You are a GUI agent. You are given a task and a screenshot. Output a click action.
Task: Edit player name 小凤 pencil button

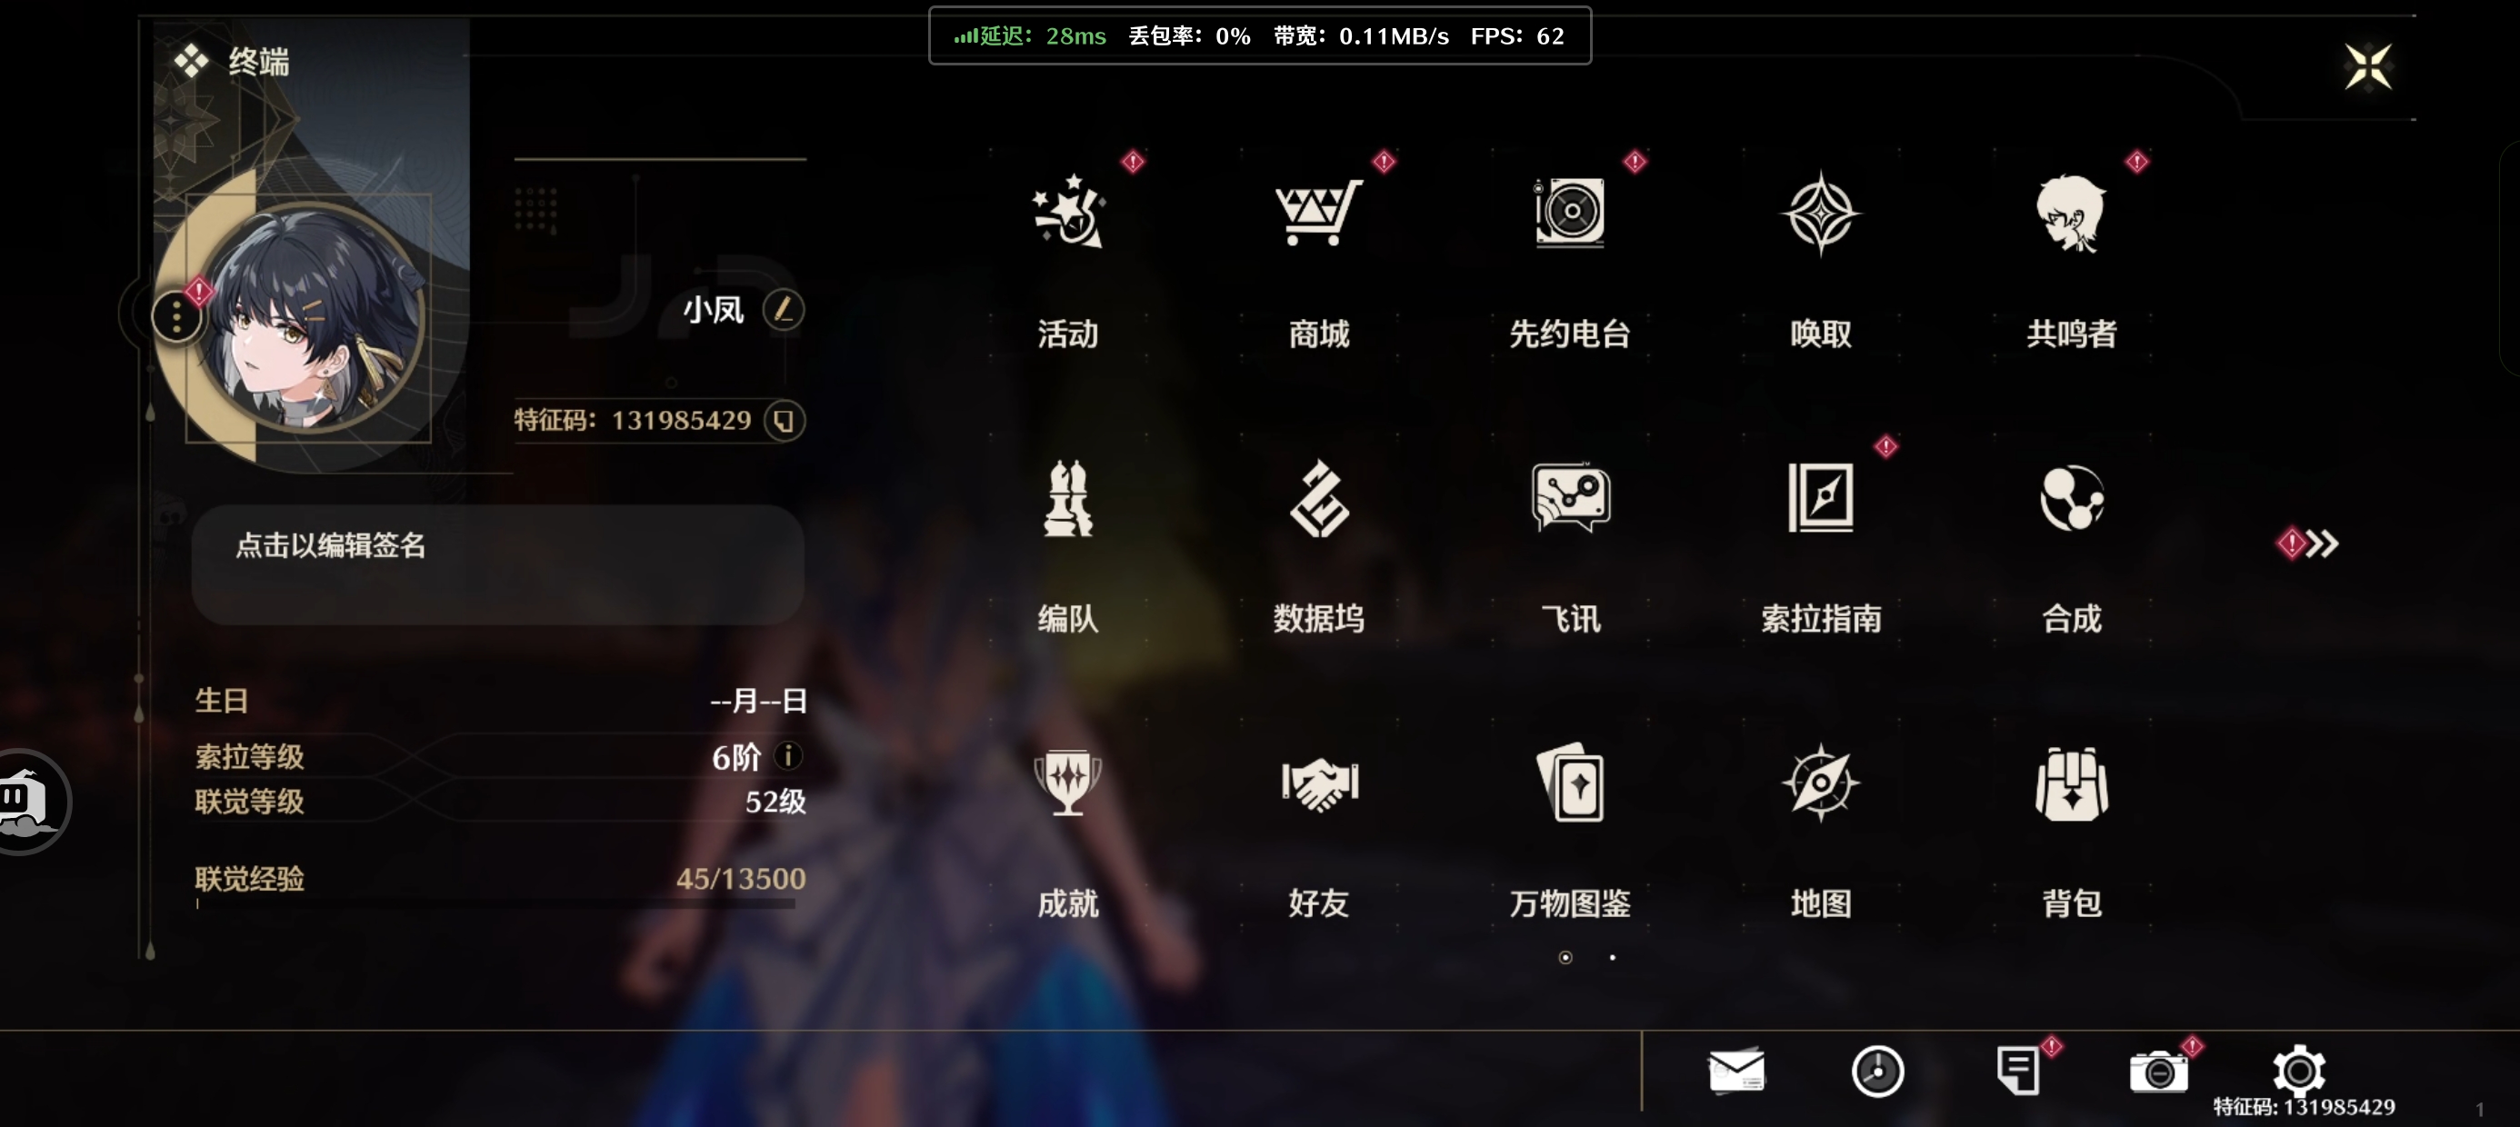click(783, 310)
